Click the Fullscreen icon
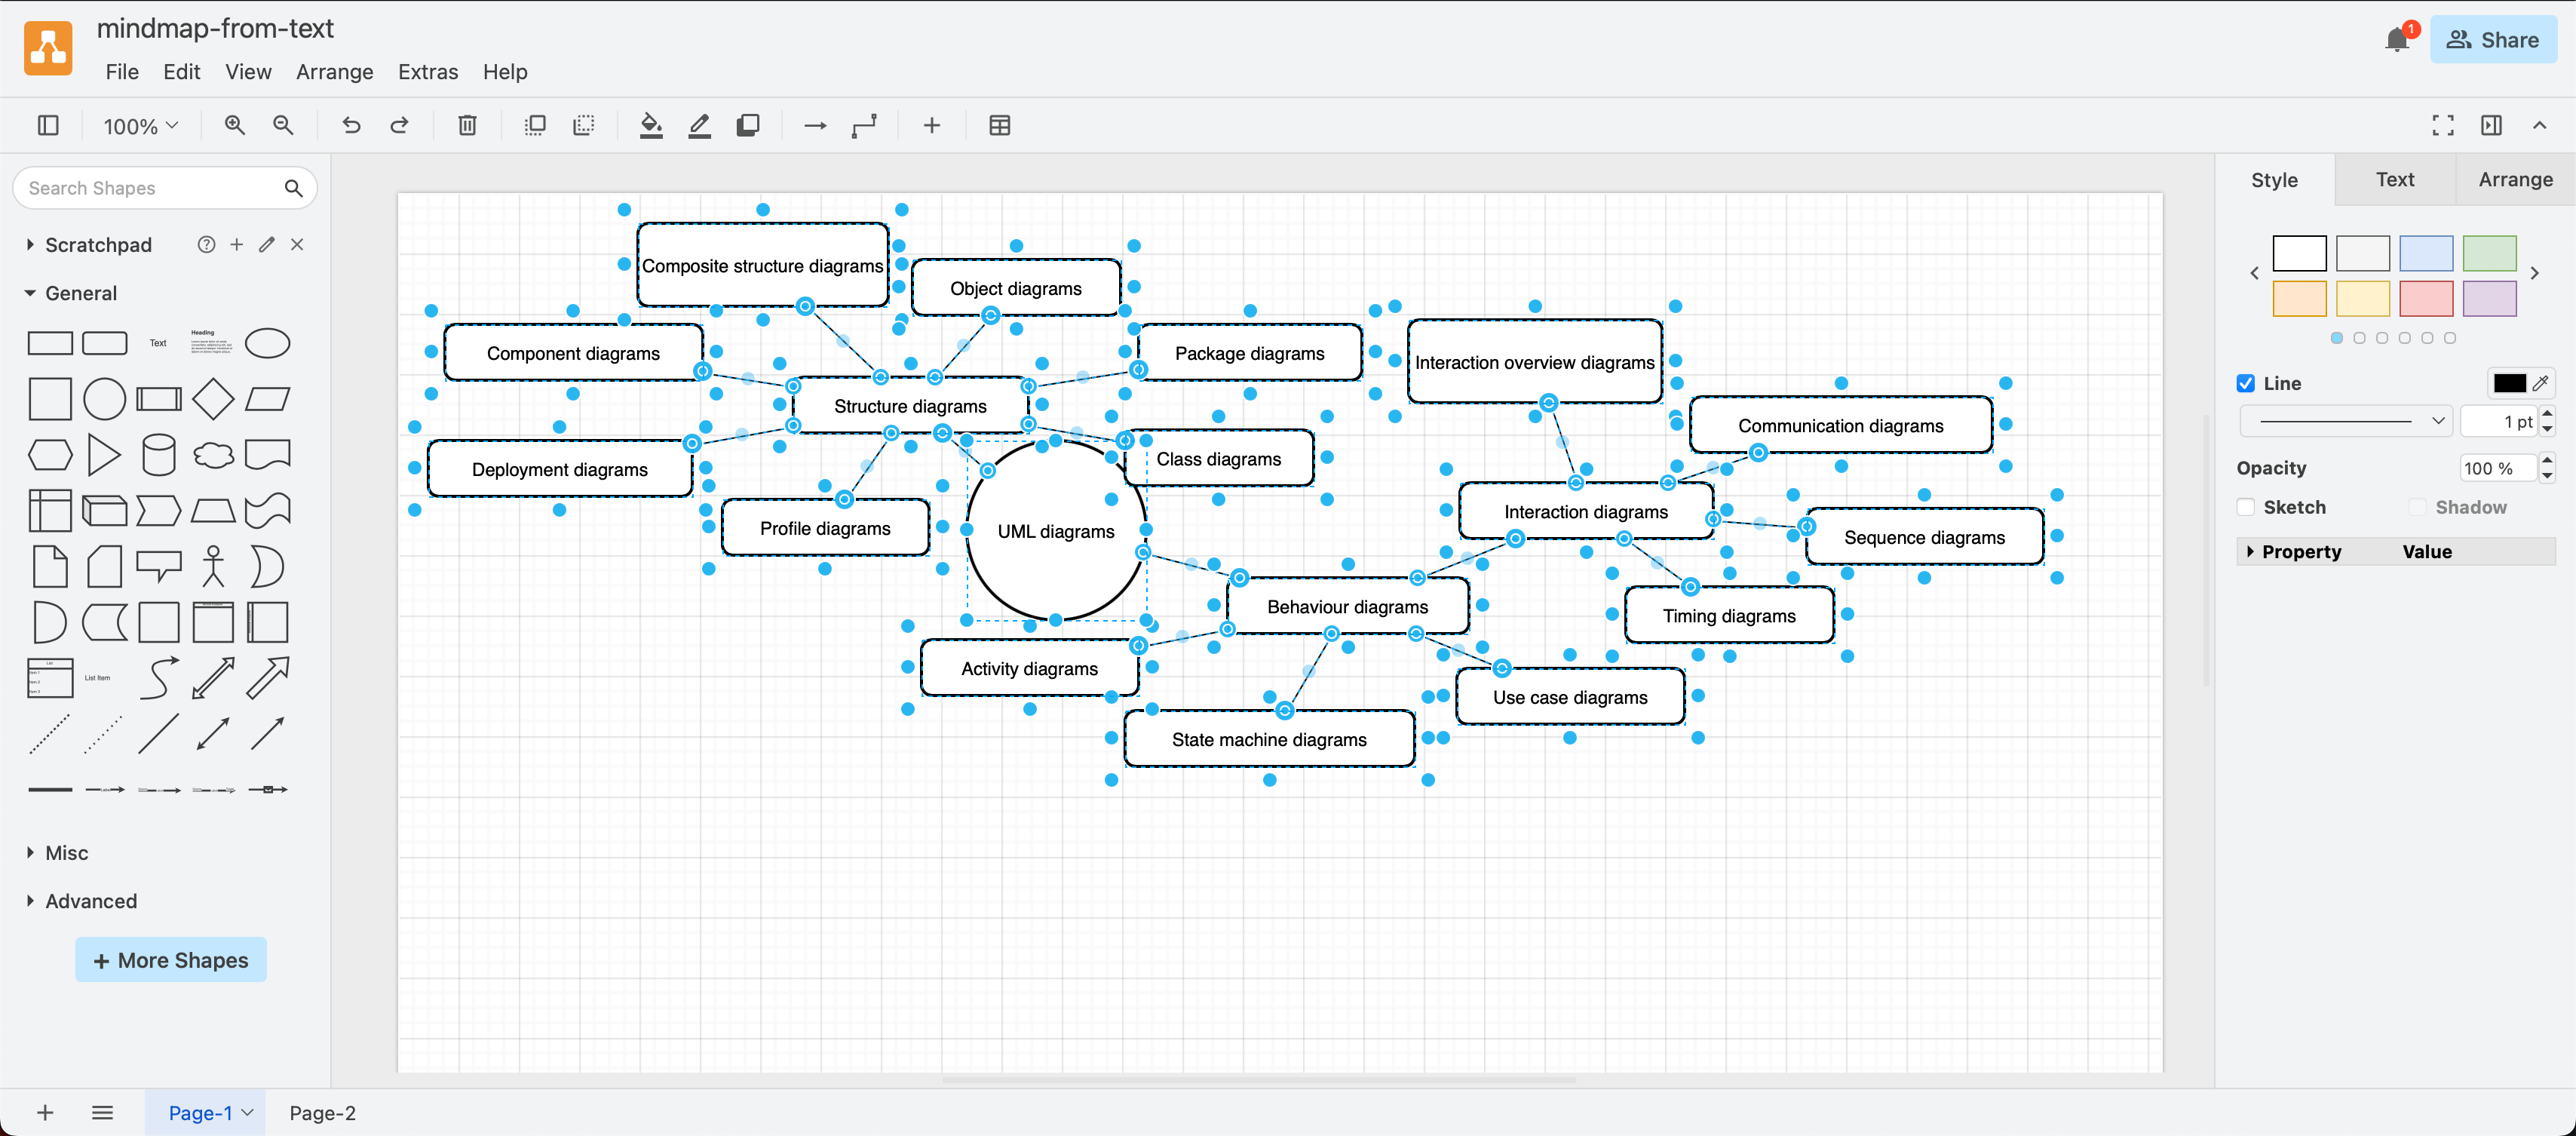 coord(2442,125)
